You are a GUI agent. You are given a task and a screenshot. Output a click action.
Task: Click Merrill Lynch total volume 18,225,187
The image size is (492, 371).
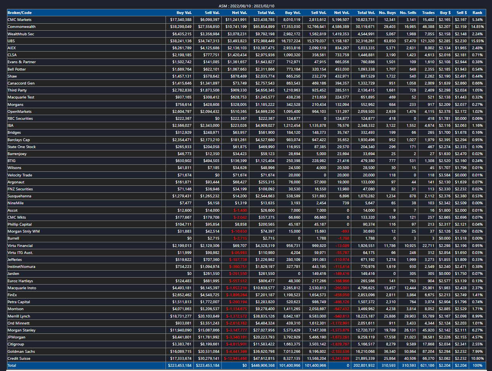(x=366, y=316)
